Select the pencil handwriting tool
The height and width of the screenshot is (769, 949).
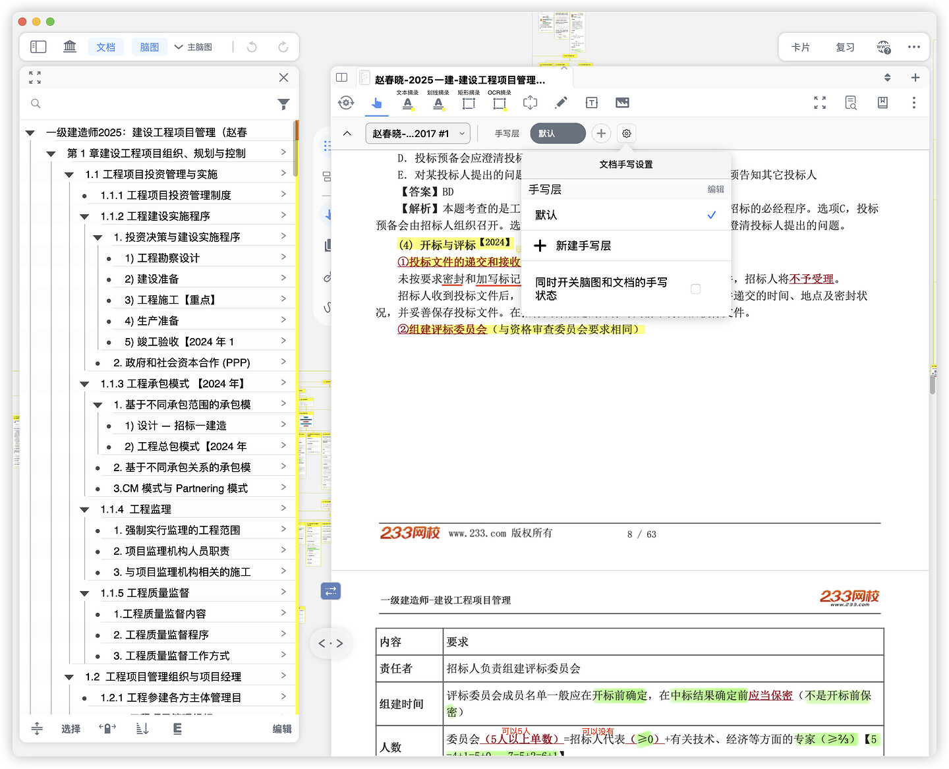(x=561, y=102)
